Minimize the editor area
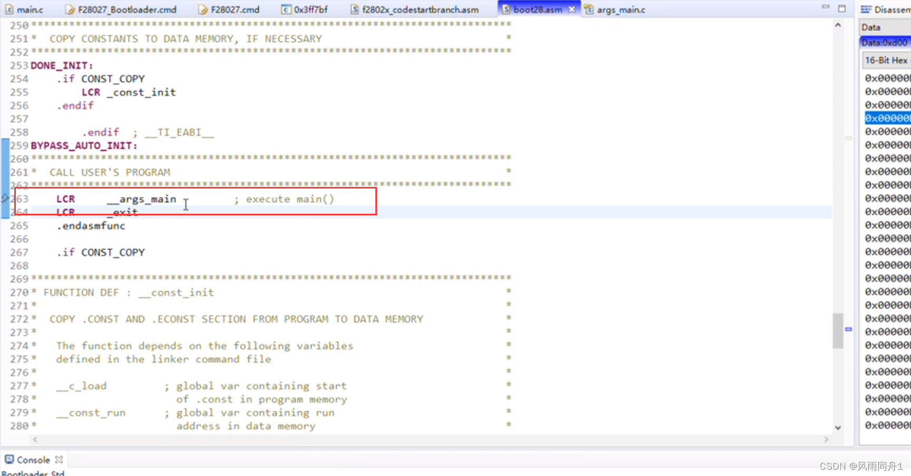Viewport: 911px width, 476px height. tap(826, 7)
